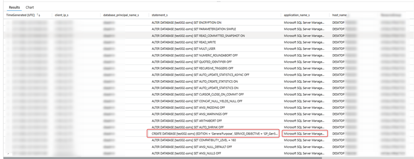Select the SET ENCRYPTION ON statement cell
414x159 pixels.
tap(186, 23)
